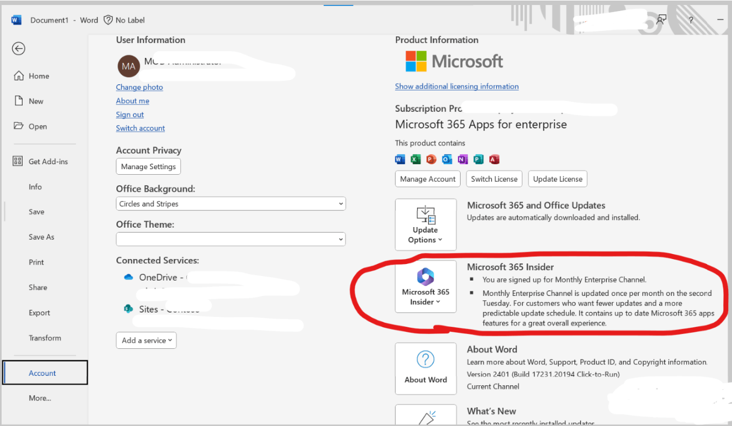Click the Publisher icon in product list

tap(479, 159)
